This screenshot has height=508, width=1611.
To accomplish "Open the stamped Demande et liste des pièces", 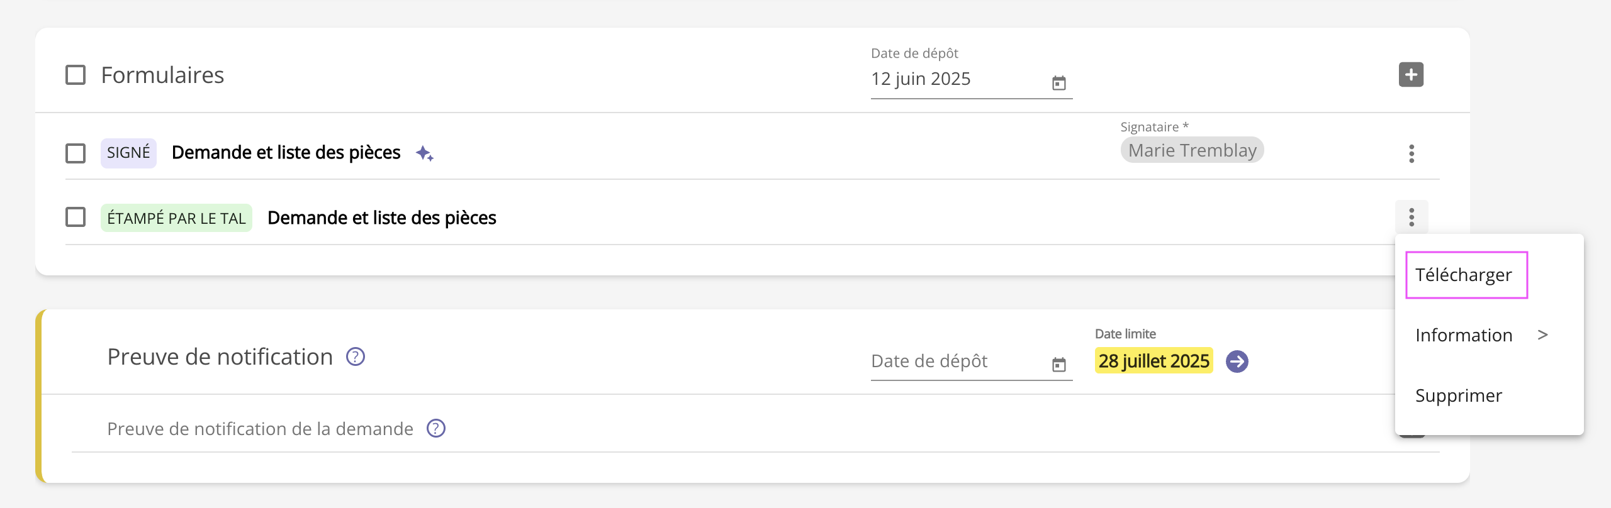I will pos(381,218).
